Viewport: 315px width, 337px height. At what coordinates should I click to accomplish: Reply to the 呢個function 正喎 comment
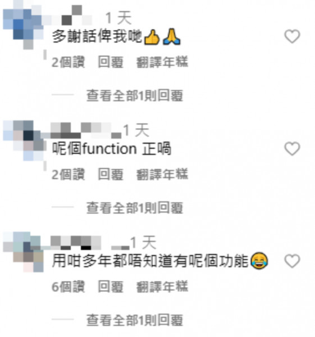point(111,175)
